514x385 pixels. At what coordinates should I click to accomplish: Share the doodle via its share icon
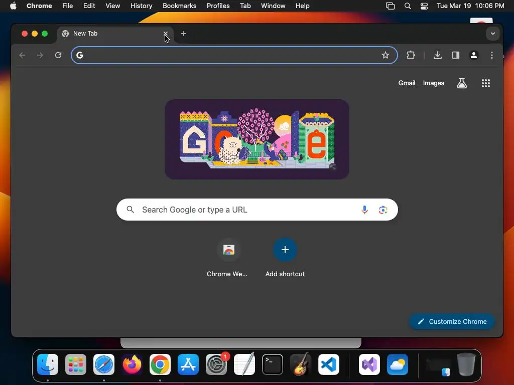333,166
